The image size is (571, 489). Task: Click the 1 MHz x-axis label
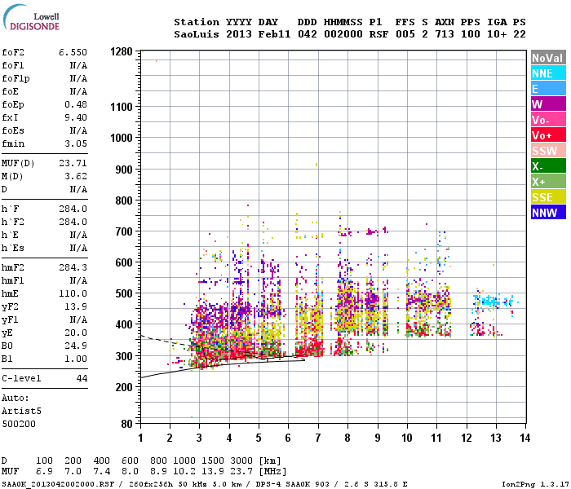(x=140, y=438)
